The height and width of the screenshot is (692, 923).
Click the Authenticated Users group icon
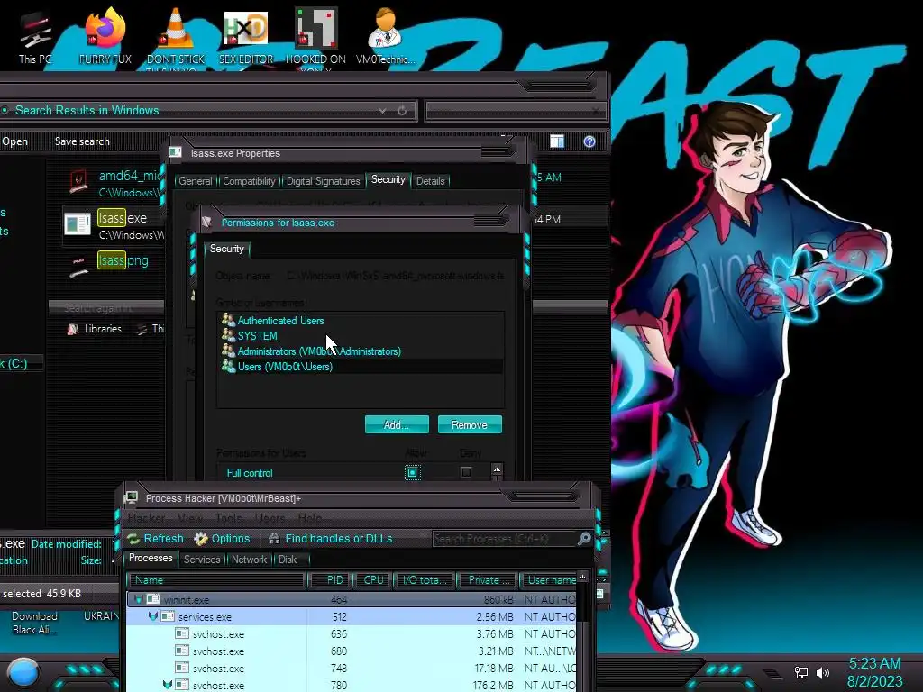point(228,320)
